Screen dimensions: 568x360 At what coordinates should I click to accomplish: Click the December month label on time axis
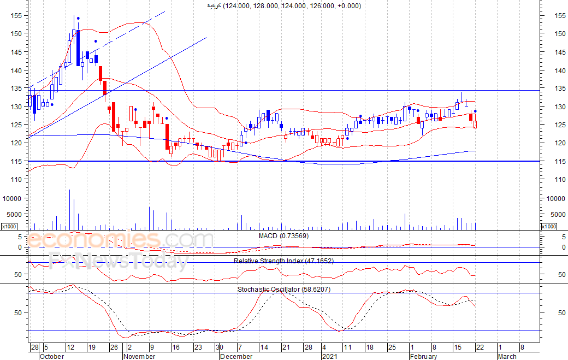236,356
